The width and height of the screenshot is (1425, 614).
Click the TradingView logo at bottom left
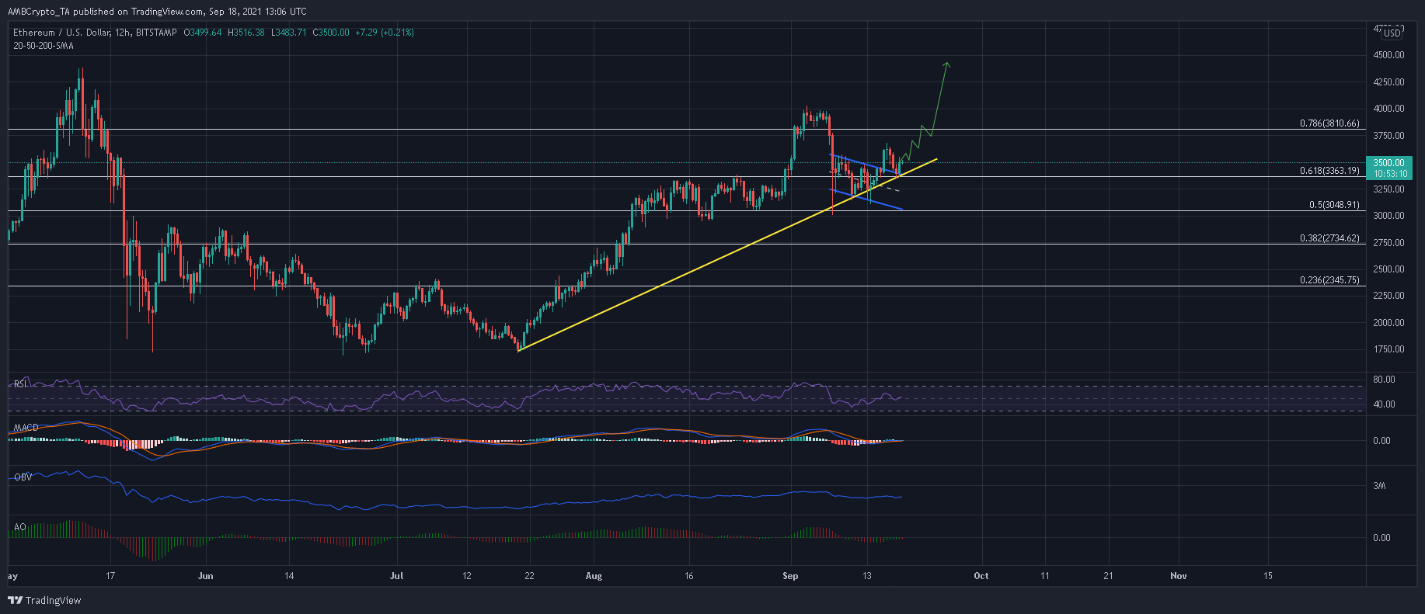44,600
